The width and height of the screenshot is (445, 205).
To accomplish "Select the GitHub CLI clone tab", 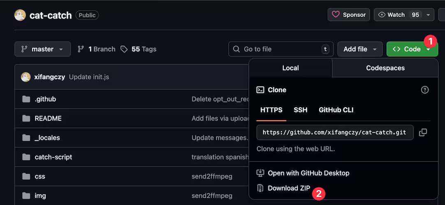I will 336,110.
